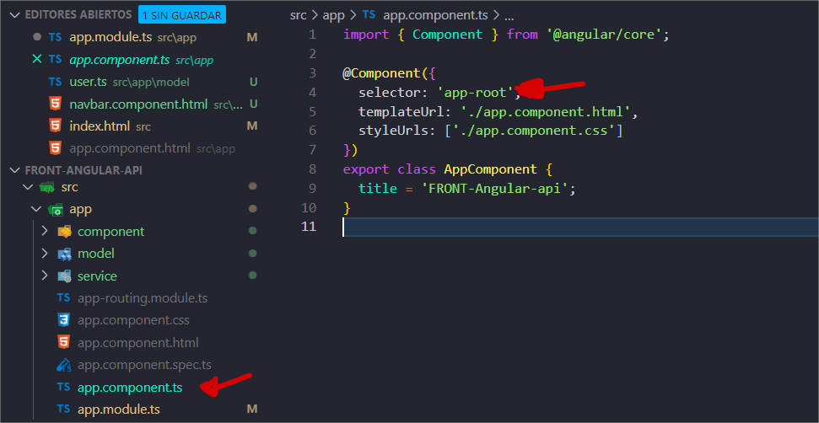Image resolution: width=819 pixels, height=423 pixels.
Task: Click the model folder icon
Action: tap(64, 254)
